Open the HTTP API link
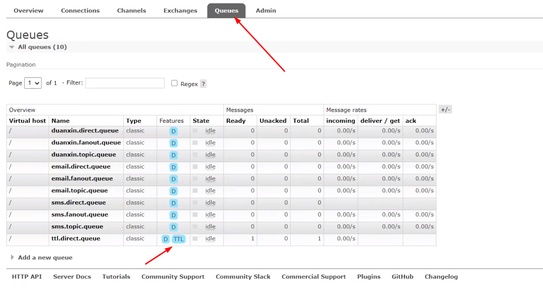This screenshot has width=543, height=294. tap(27, 277)
